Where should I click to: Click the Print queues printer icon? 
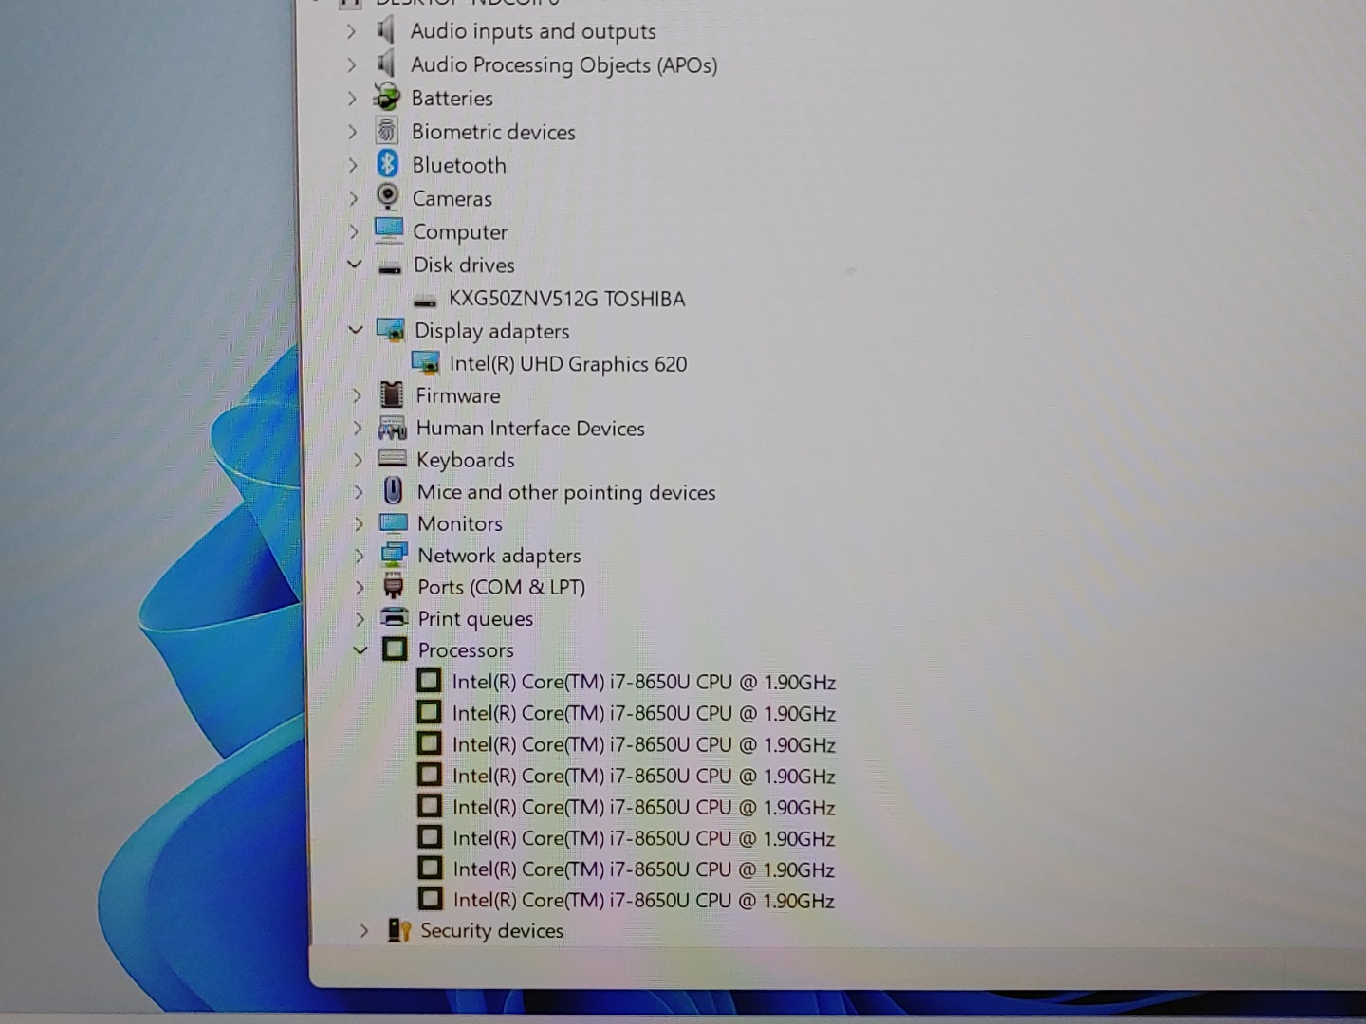(x=394, y=617)
